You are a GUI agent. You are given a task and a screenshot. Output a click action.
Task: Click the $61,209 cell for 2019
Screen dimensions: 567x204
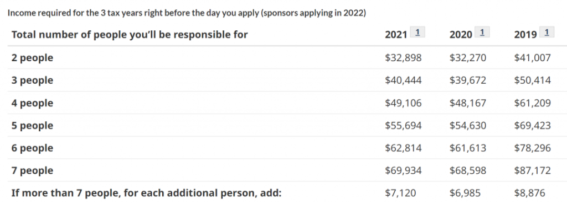pos(533,103)
